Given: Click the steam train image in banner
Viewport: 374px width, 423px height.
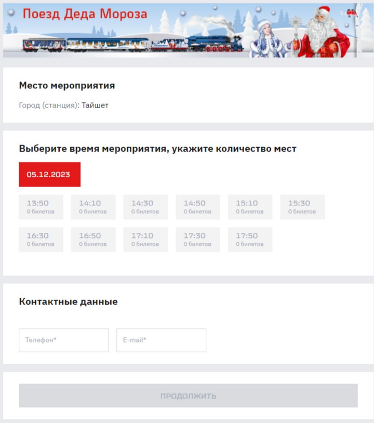Looking at the screenshot, I should point(132,44).
